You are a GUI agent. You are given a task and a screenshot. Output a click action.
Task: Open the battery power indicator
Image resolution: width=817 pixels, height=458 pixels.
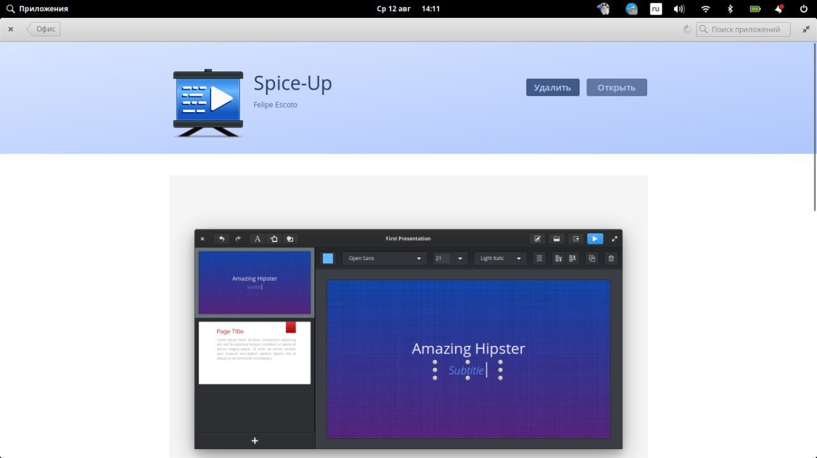pyautogui.click(x=755, y=9)
